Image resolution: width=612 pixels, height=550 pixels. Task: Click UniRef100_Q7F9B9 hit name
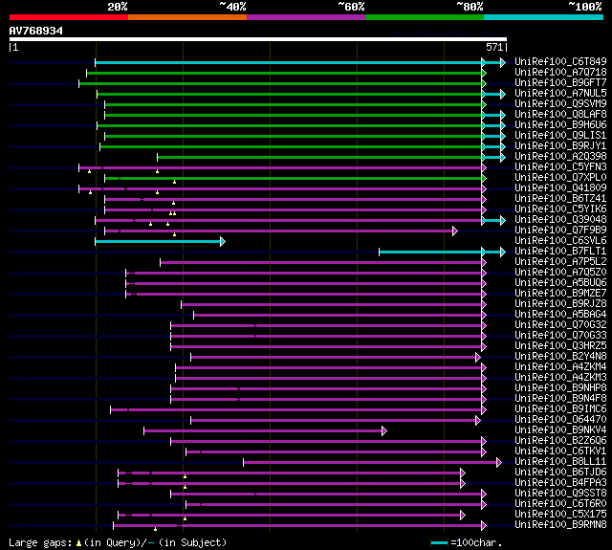pyautogui.click(x=560, y=231)
